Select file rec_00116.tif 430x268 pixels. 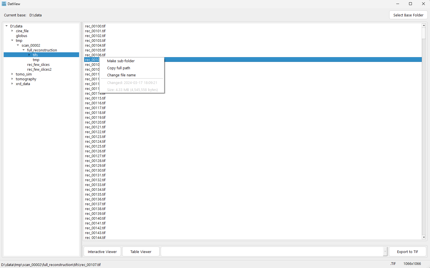95,103
